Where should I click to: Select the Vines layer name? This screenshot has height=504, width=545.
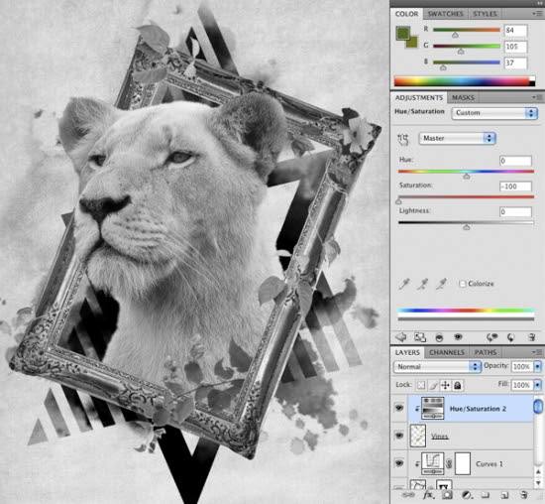tap(440, 437)
